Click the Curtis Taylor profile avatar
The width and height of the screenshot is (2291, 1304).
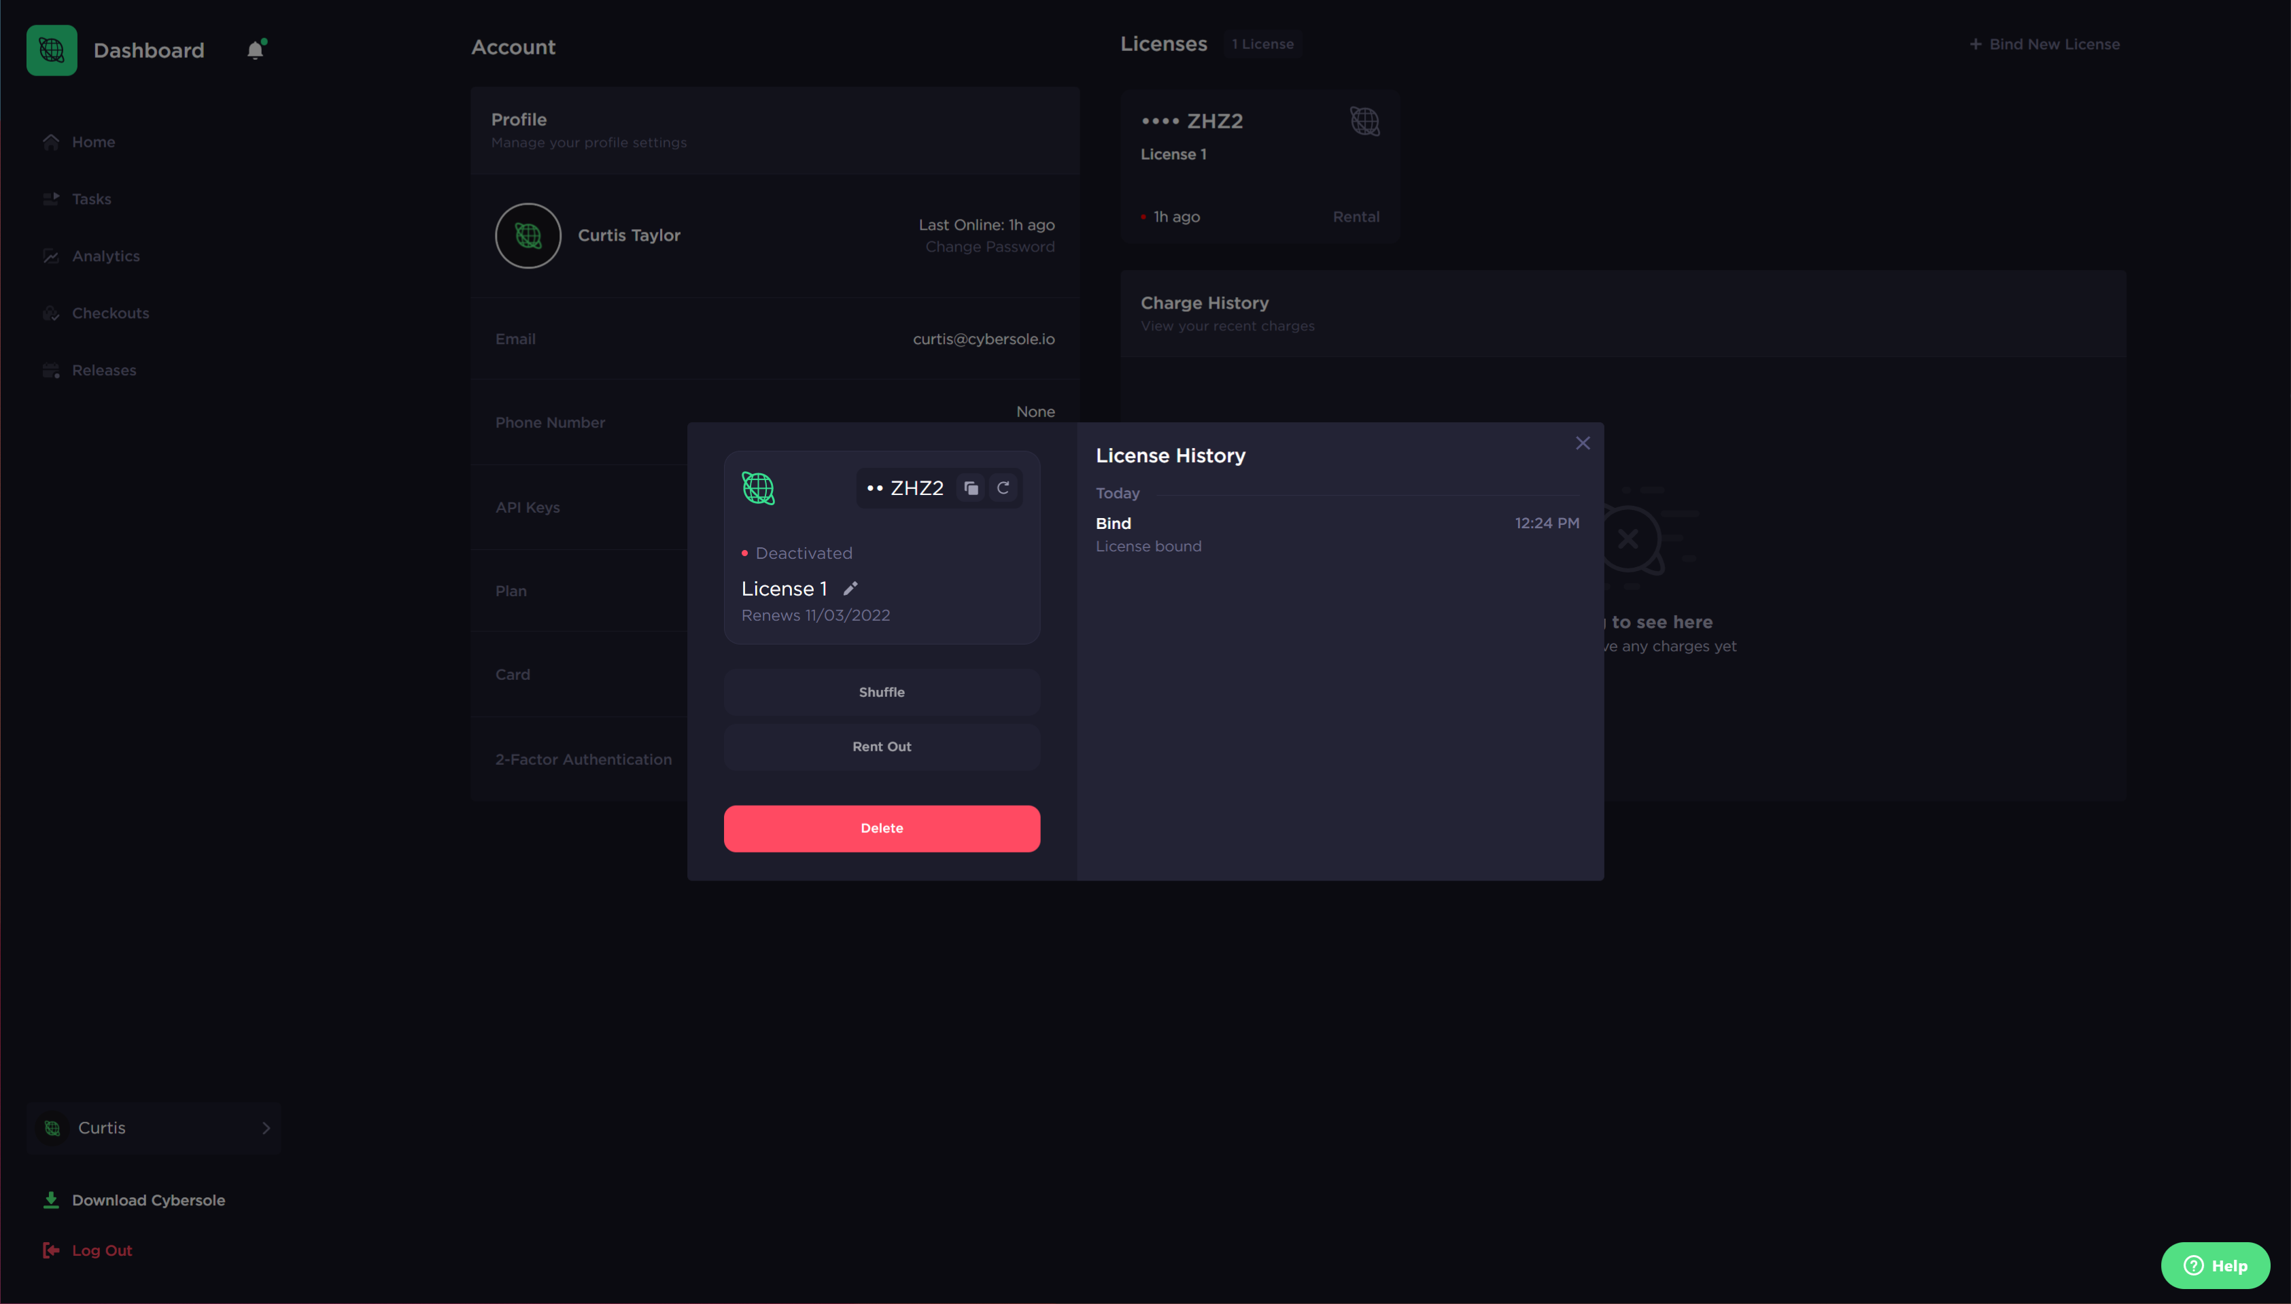coord(528,235)
